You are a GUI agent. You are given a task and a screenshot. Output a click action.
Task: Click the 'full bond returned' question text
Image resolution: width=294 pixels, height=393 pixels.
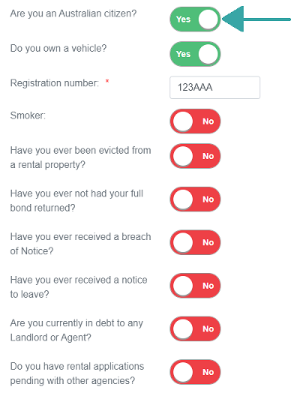(76, 200)
